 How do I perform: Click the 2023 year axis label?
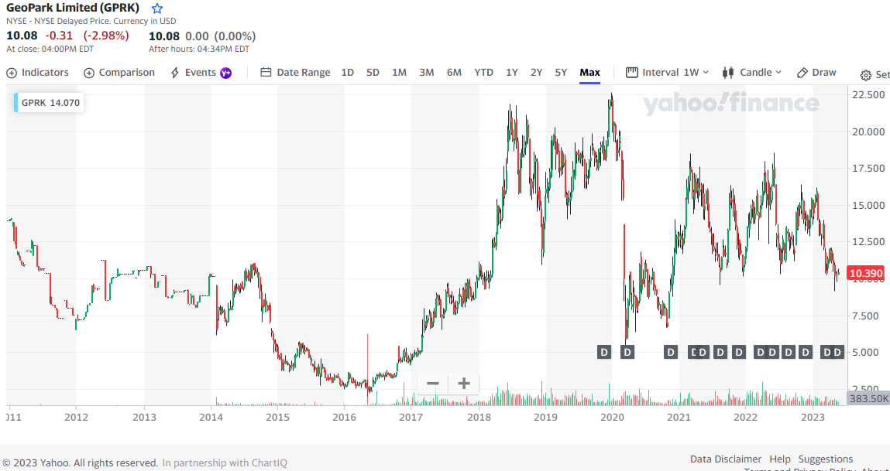click(813, 418)
